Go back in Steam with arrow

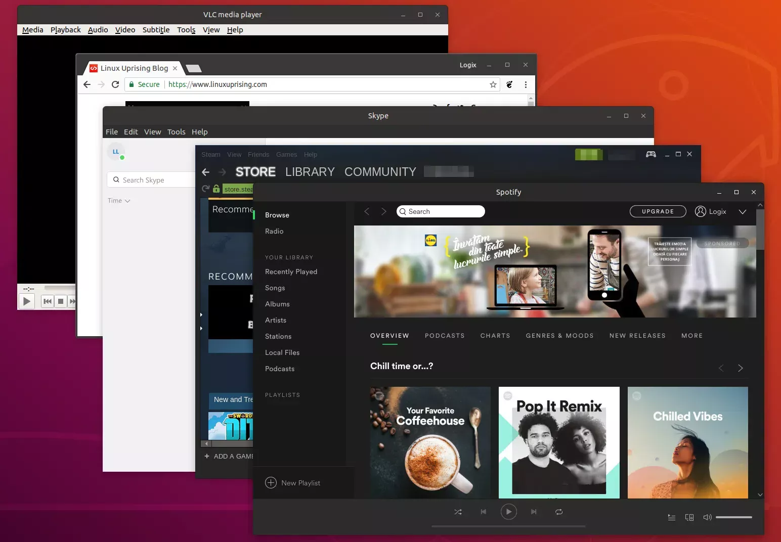coord(205,172)
